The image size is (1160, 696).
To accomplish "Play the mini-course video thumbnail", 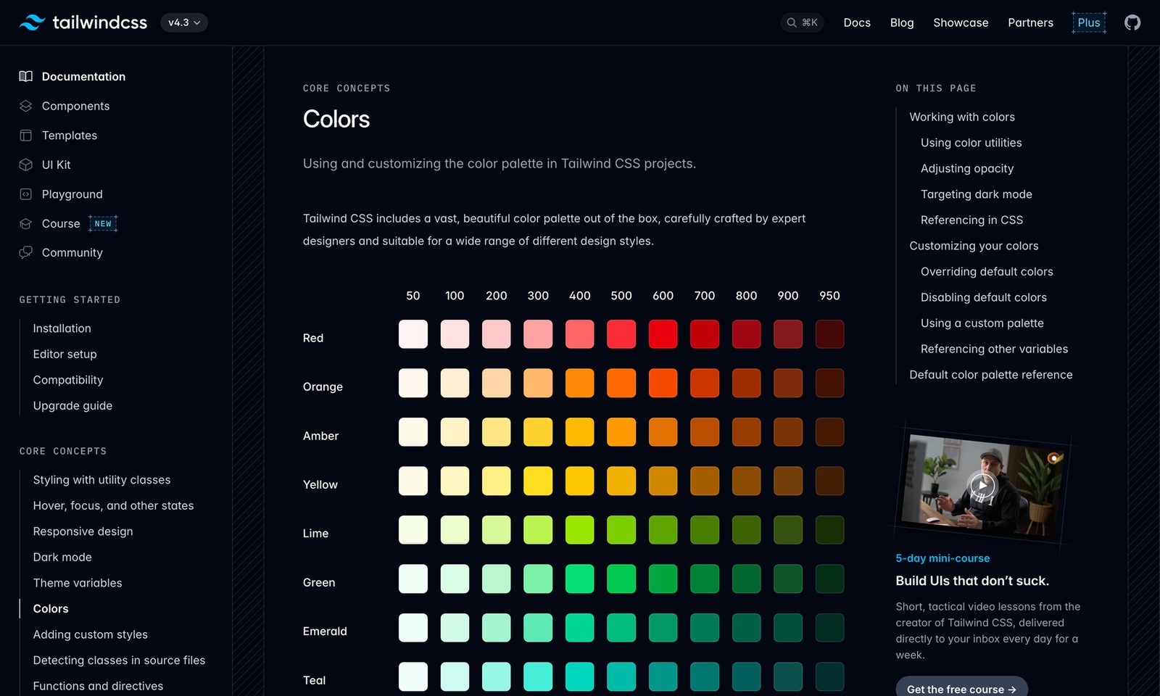I will click(x=982, y=485).
